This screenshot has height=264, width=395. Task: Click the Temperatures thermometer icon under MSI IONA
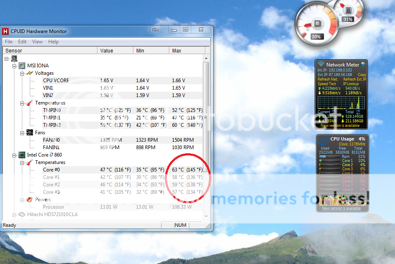click(x=29, y=102)
